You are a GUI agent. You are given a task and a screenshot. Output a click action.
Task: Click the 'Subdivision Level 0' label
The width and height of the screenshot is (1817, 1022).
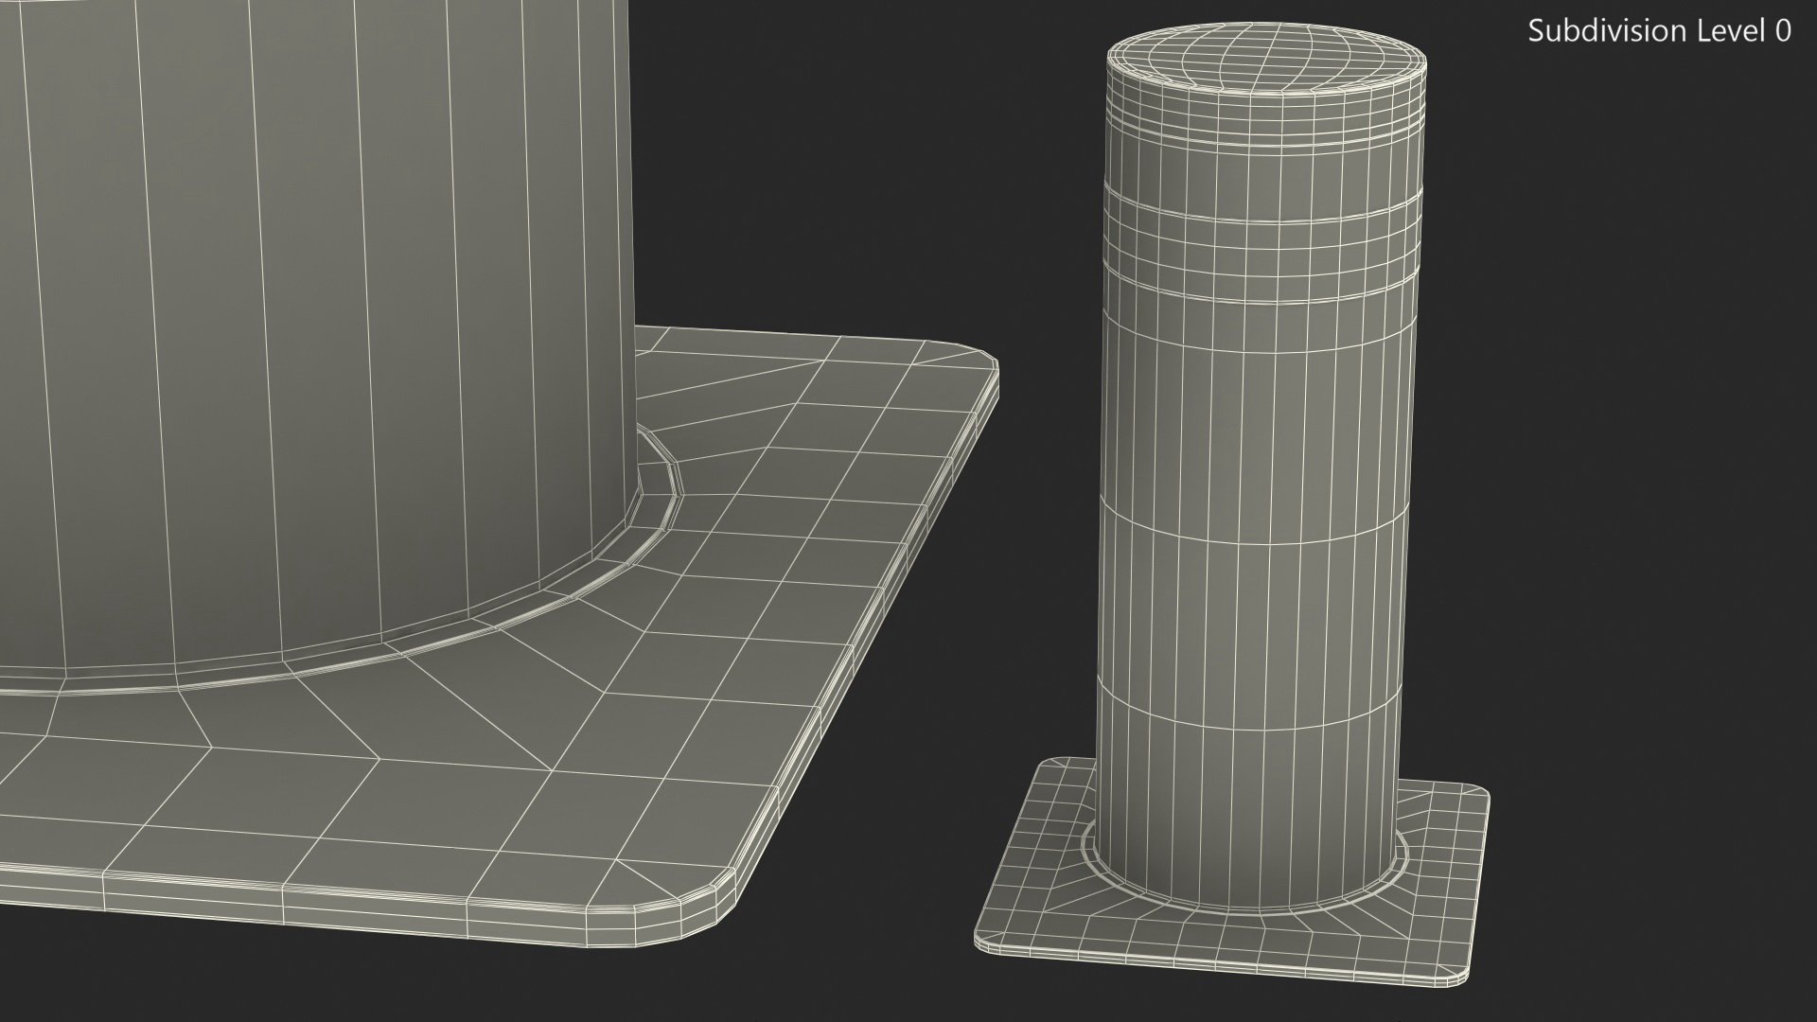1659,31
